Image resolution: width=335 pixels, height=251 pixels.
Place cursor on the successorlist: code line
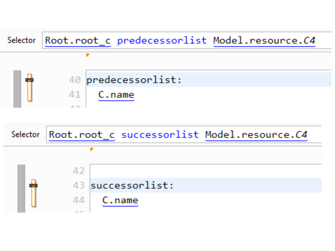[132, 185]
